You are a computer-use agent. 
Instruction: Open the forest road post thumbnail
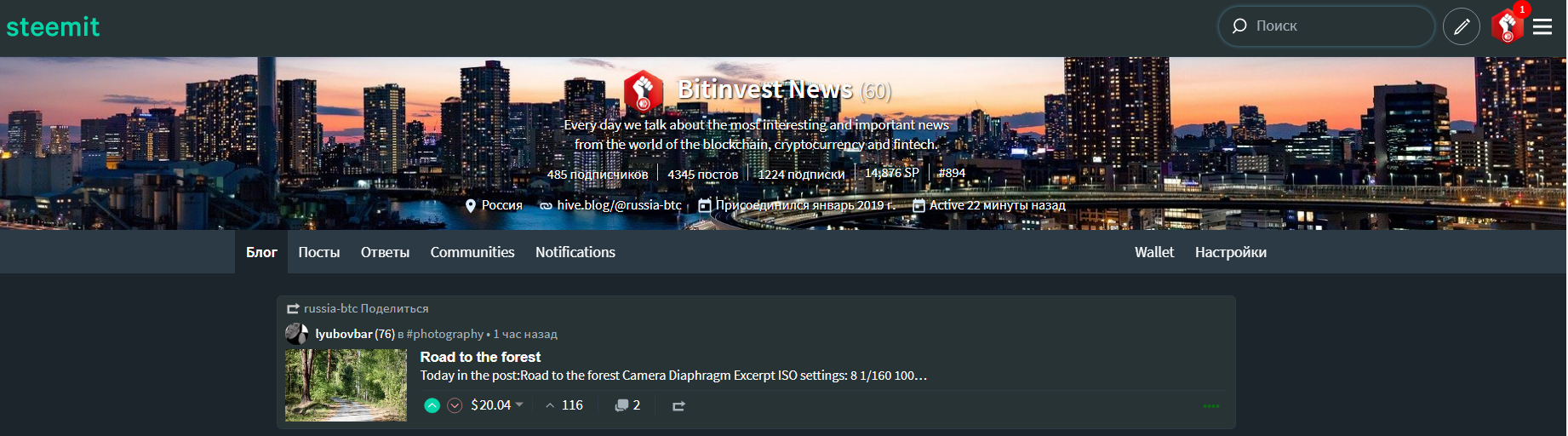pyautogui.click(x=346, y=385)
